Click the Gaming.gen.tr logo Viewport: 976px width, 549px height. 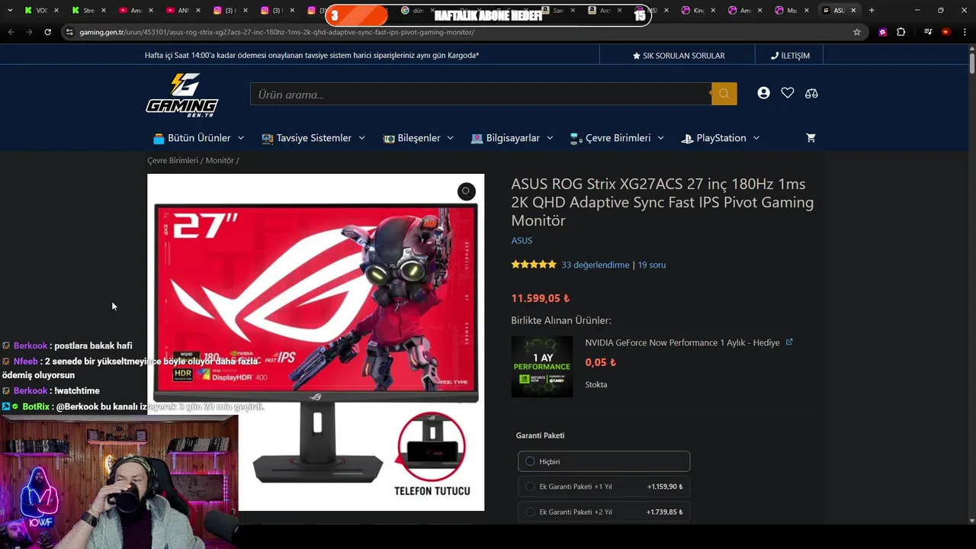[182, 95]
